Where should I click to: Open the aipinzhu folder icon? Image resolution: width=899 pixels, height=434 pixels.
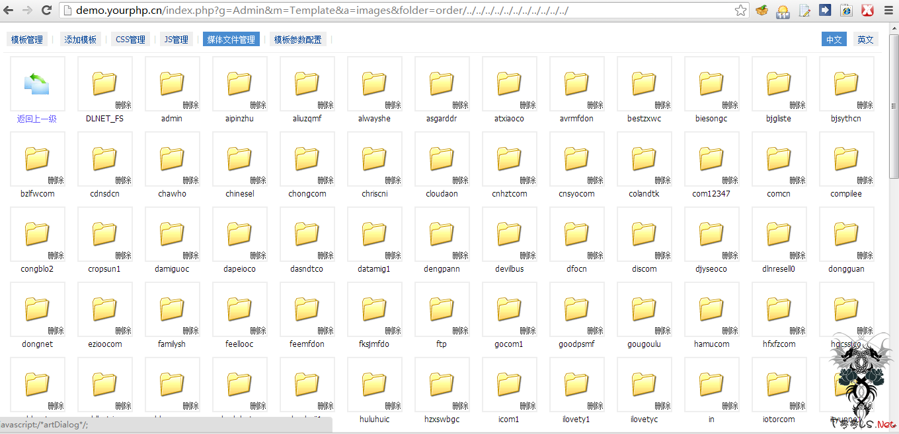pos(239,83)
